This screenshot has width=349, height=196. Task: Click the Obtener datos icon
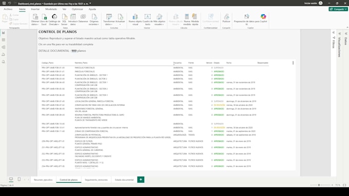coord(35,17)
